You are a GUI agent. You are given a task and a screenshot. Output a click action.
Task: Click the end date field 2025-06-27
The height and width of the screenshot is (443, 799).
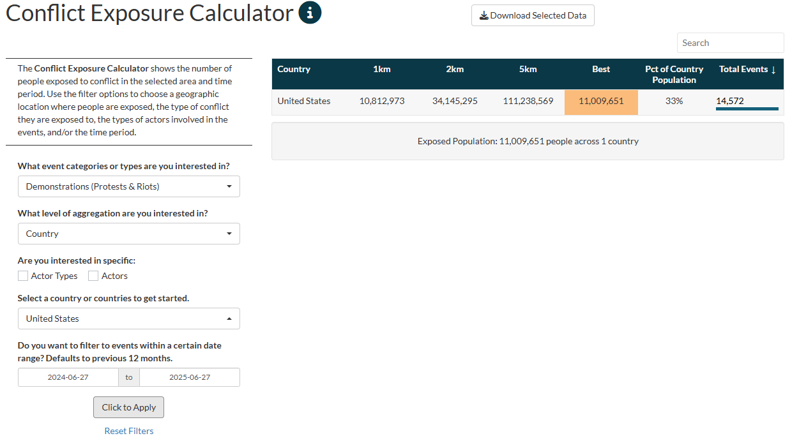[190, 377]
